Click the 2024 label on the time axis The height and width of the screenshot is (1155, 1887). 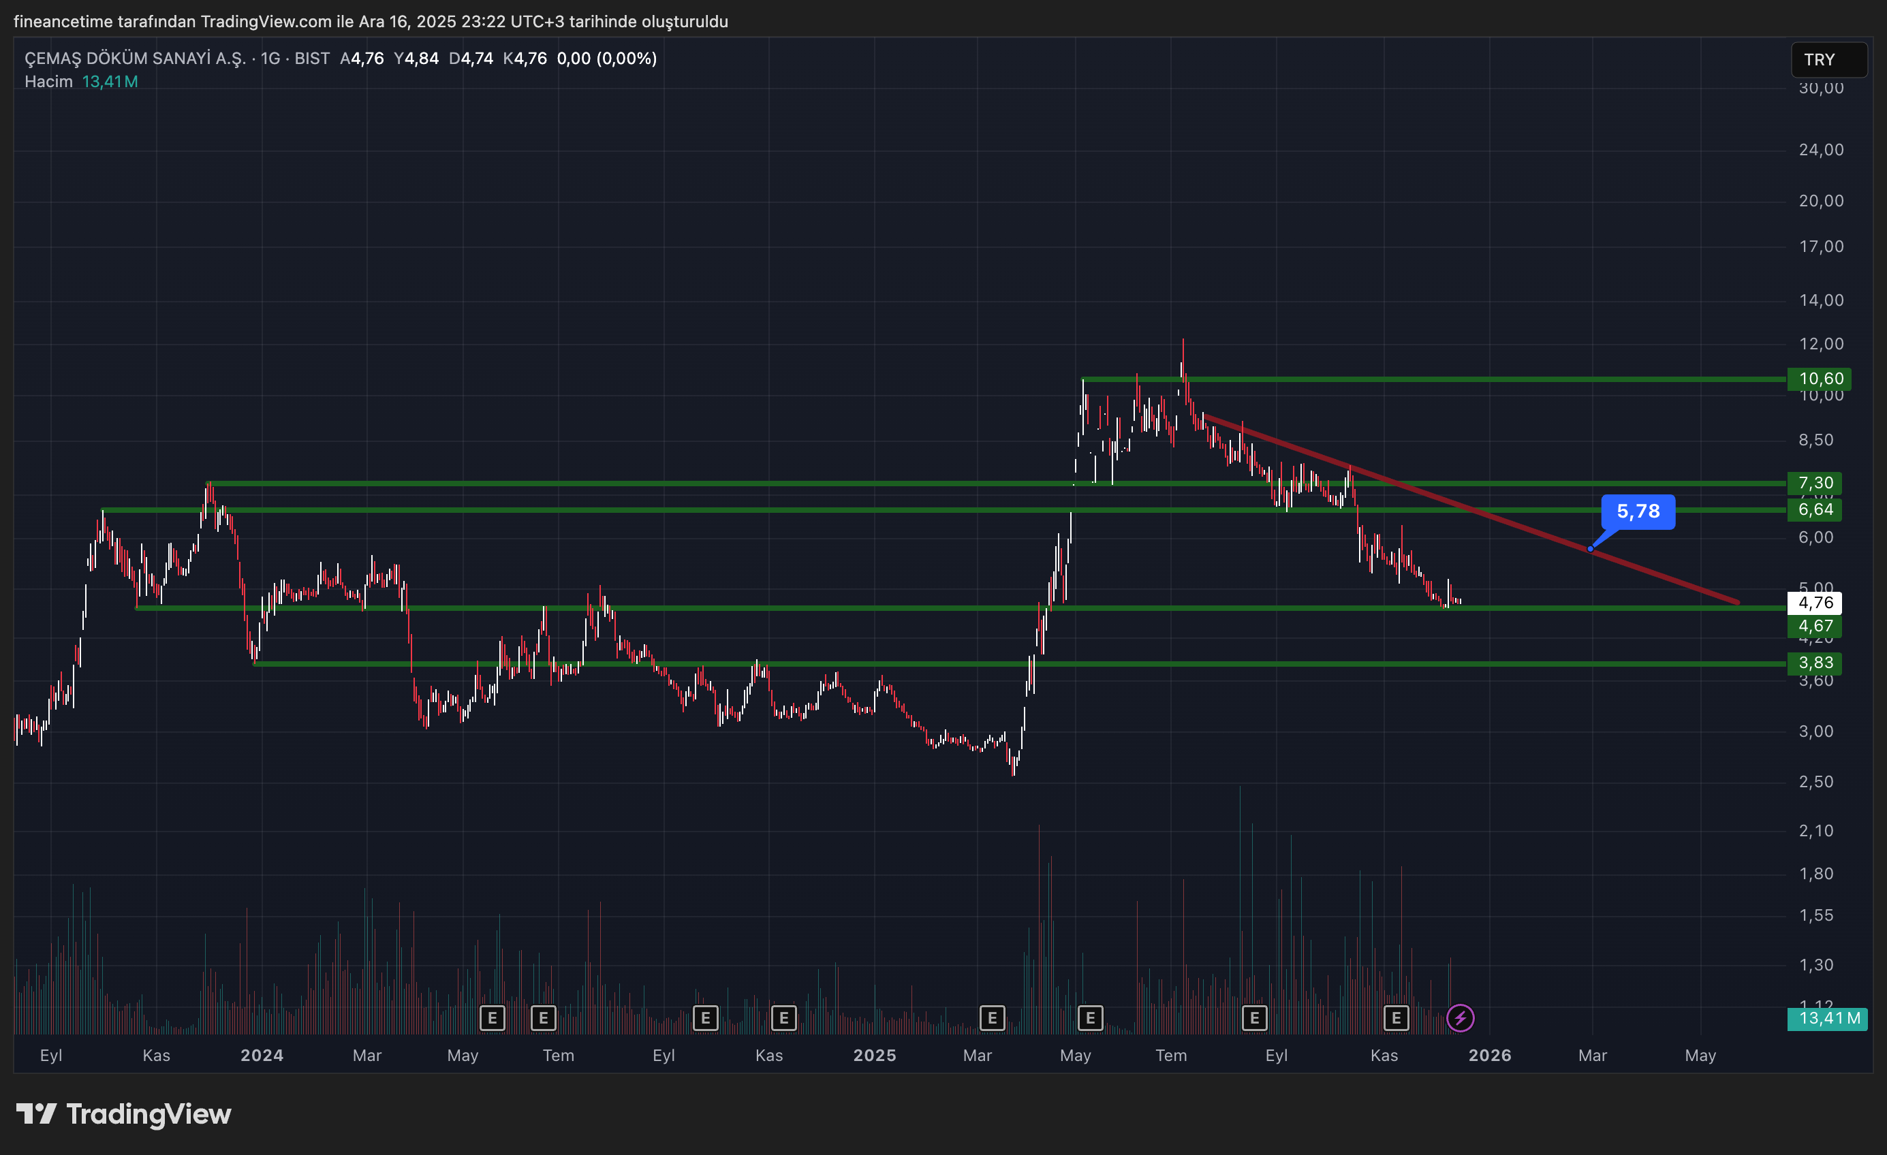(x=262, y=1056)
